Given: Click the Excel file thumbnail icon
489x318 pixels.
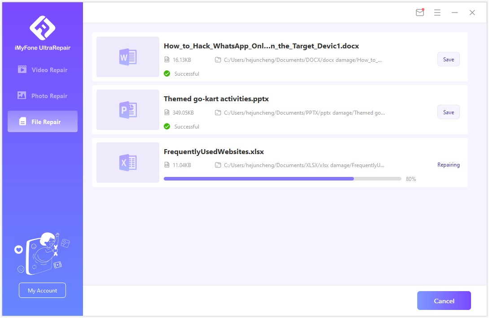Looking at the screenshot, I should pos(127,163).
